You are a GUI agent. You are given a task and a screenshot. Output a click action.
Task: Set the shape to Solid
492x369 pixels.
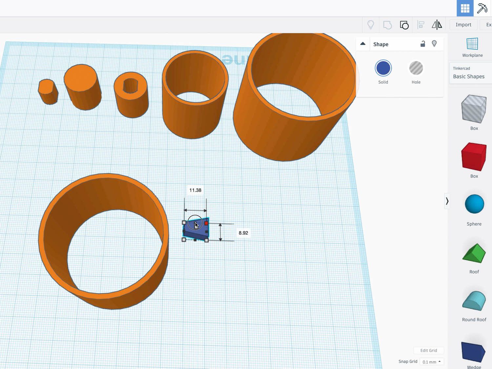[x=383, y=68]
